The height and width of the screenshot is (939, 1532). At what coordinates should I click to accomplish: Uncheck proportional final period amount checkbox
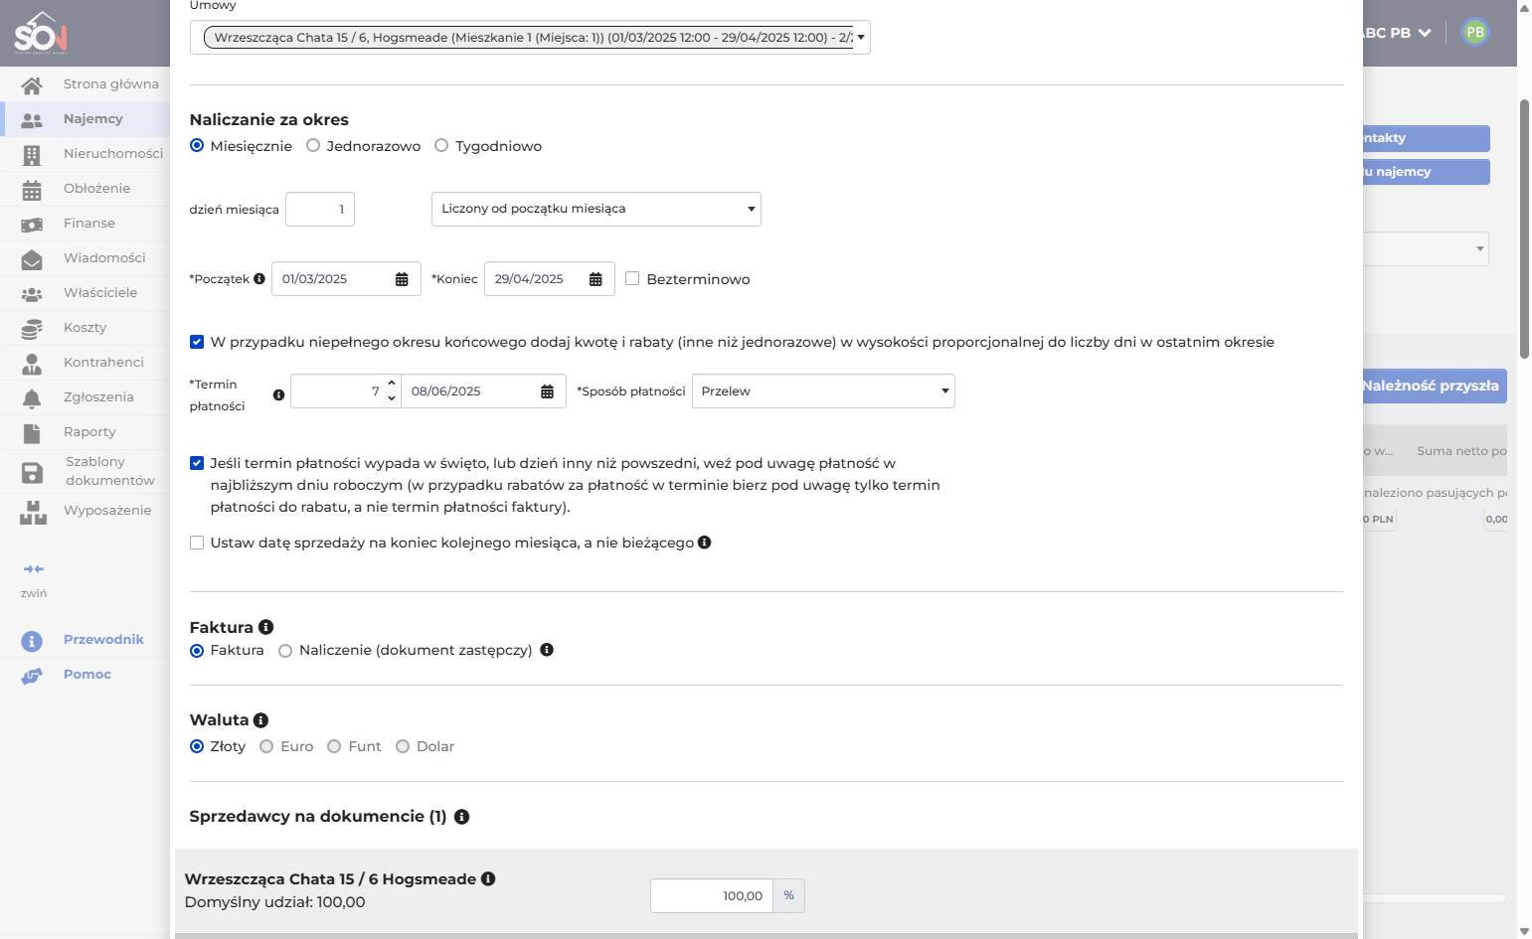(197, 342)
